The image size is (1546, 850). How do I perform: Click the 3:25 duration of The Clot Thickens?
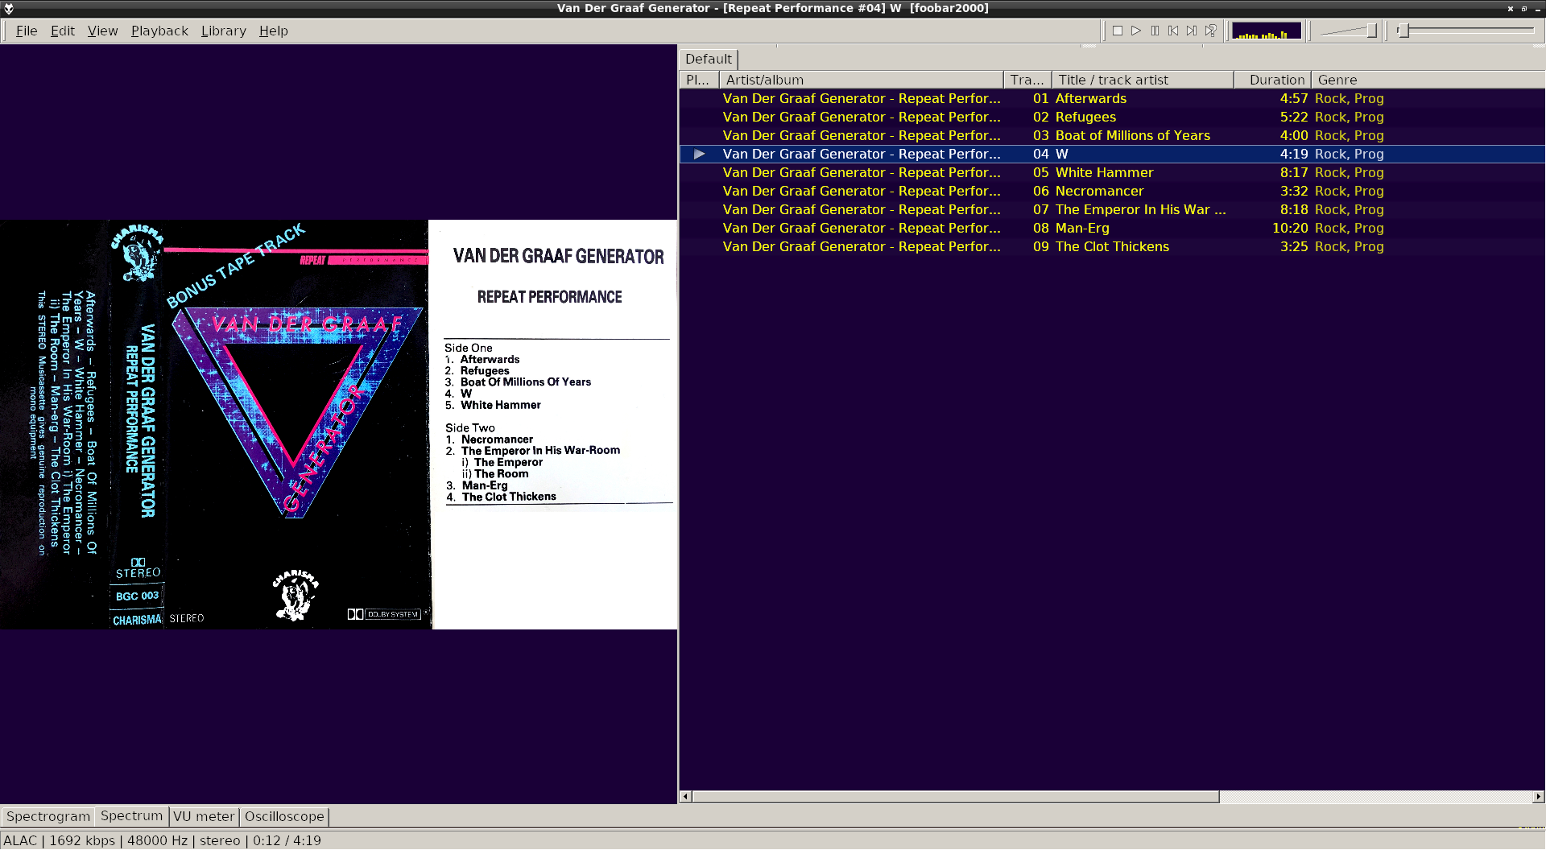click(1294, 246)
